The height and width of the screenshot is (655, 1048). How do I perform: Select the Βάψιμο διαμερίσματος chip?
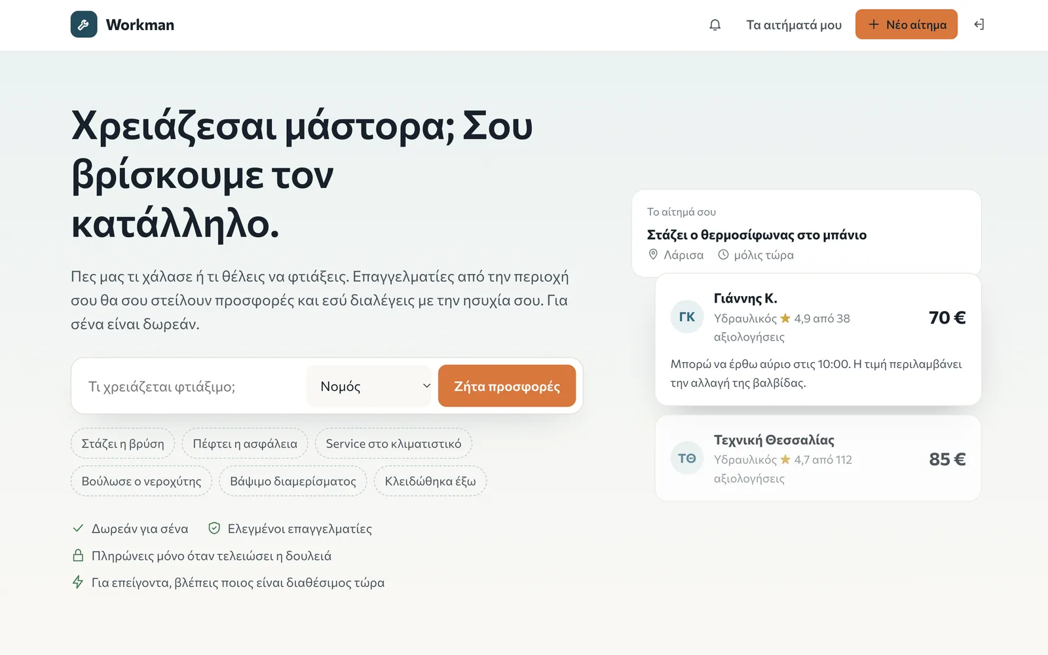pyautogui.click(x=293, y=481)
